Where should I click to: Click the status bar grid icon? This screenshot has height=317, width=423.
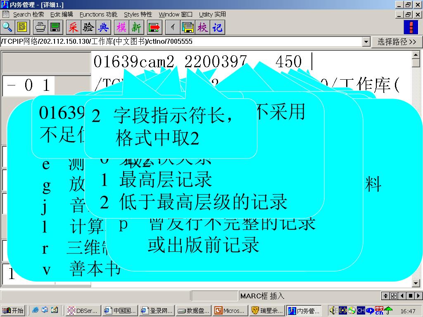pos(394,296)
